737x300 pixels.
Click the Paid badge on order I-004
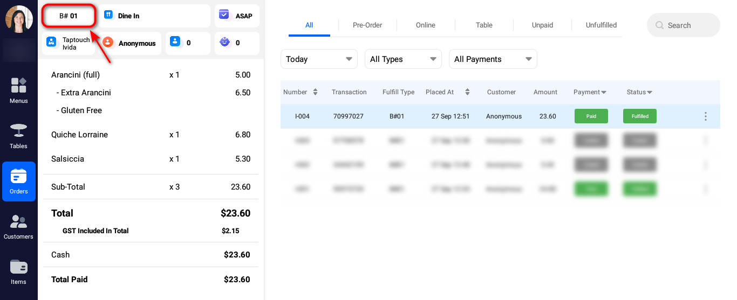(x=591, y=116)
